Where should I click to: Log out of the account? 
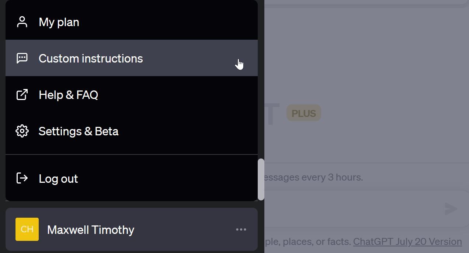(58, 178)
